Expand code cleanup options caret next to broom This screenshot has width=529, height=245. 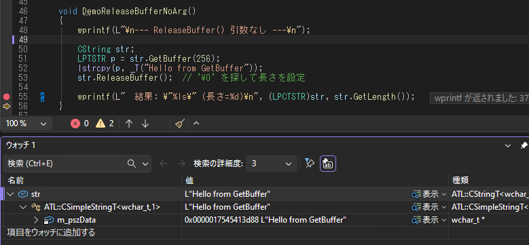[x=196, y=124]
